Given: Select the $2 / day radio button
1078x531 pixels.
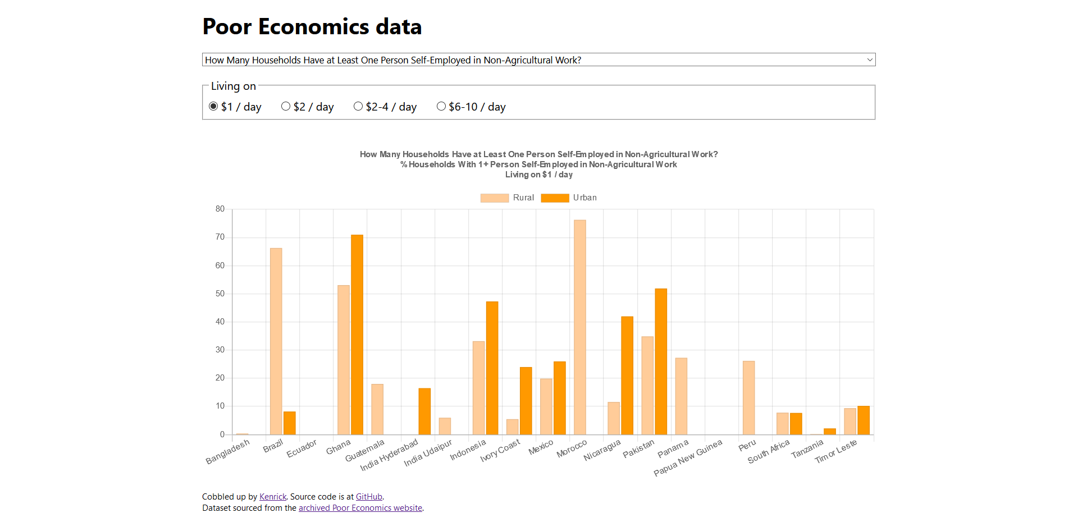Looking at the screenshot, I should 286,106.
